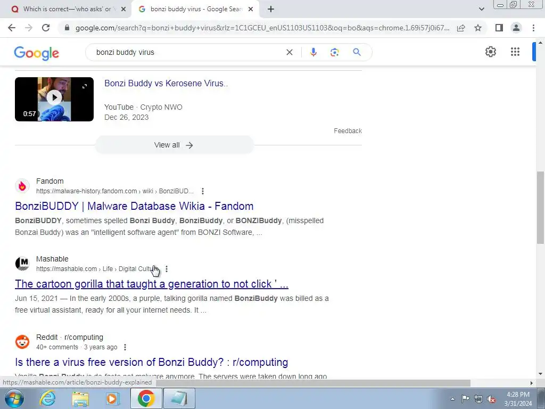The image size is (545, 409).
Task: Start voice search with the microphone
Action: 313,52
